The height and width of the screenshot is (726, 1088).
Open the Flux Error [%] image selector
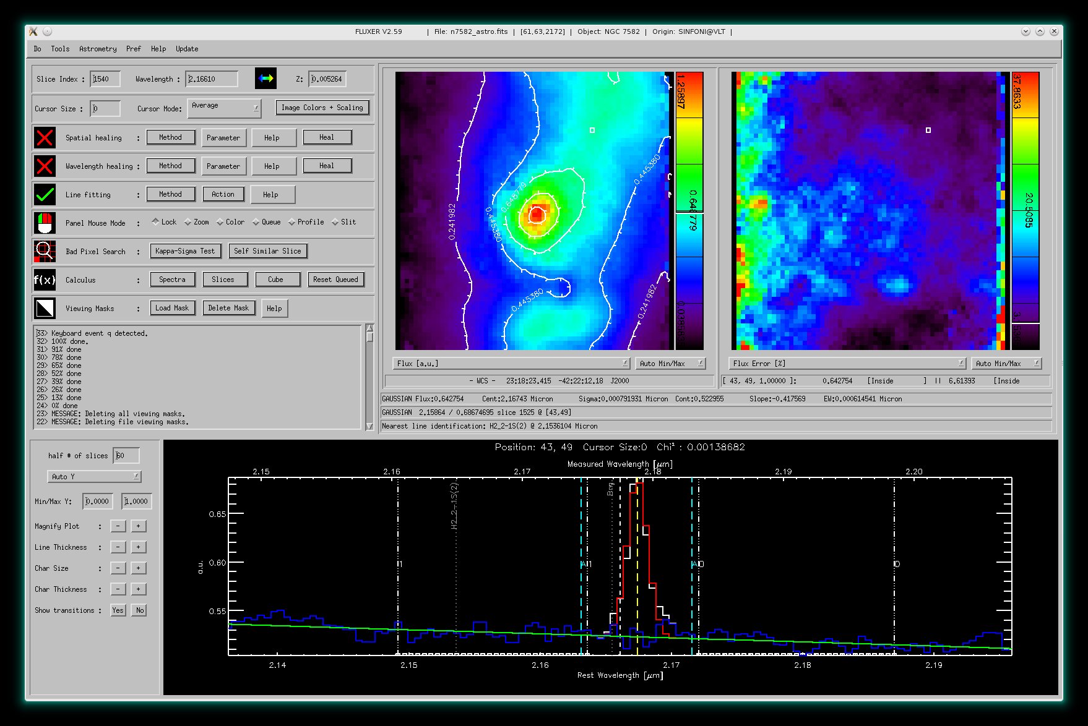coord(847,364)
